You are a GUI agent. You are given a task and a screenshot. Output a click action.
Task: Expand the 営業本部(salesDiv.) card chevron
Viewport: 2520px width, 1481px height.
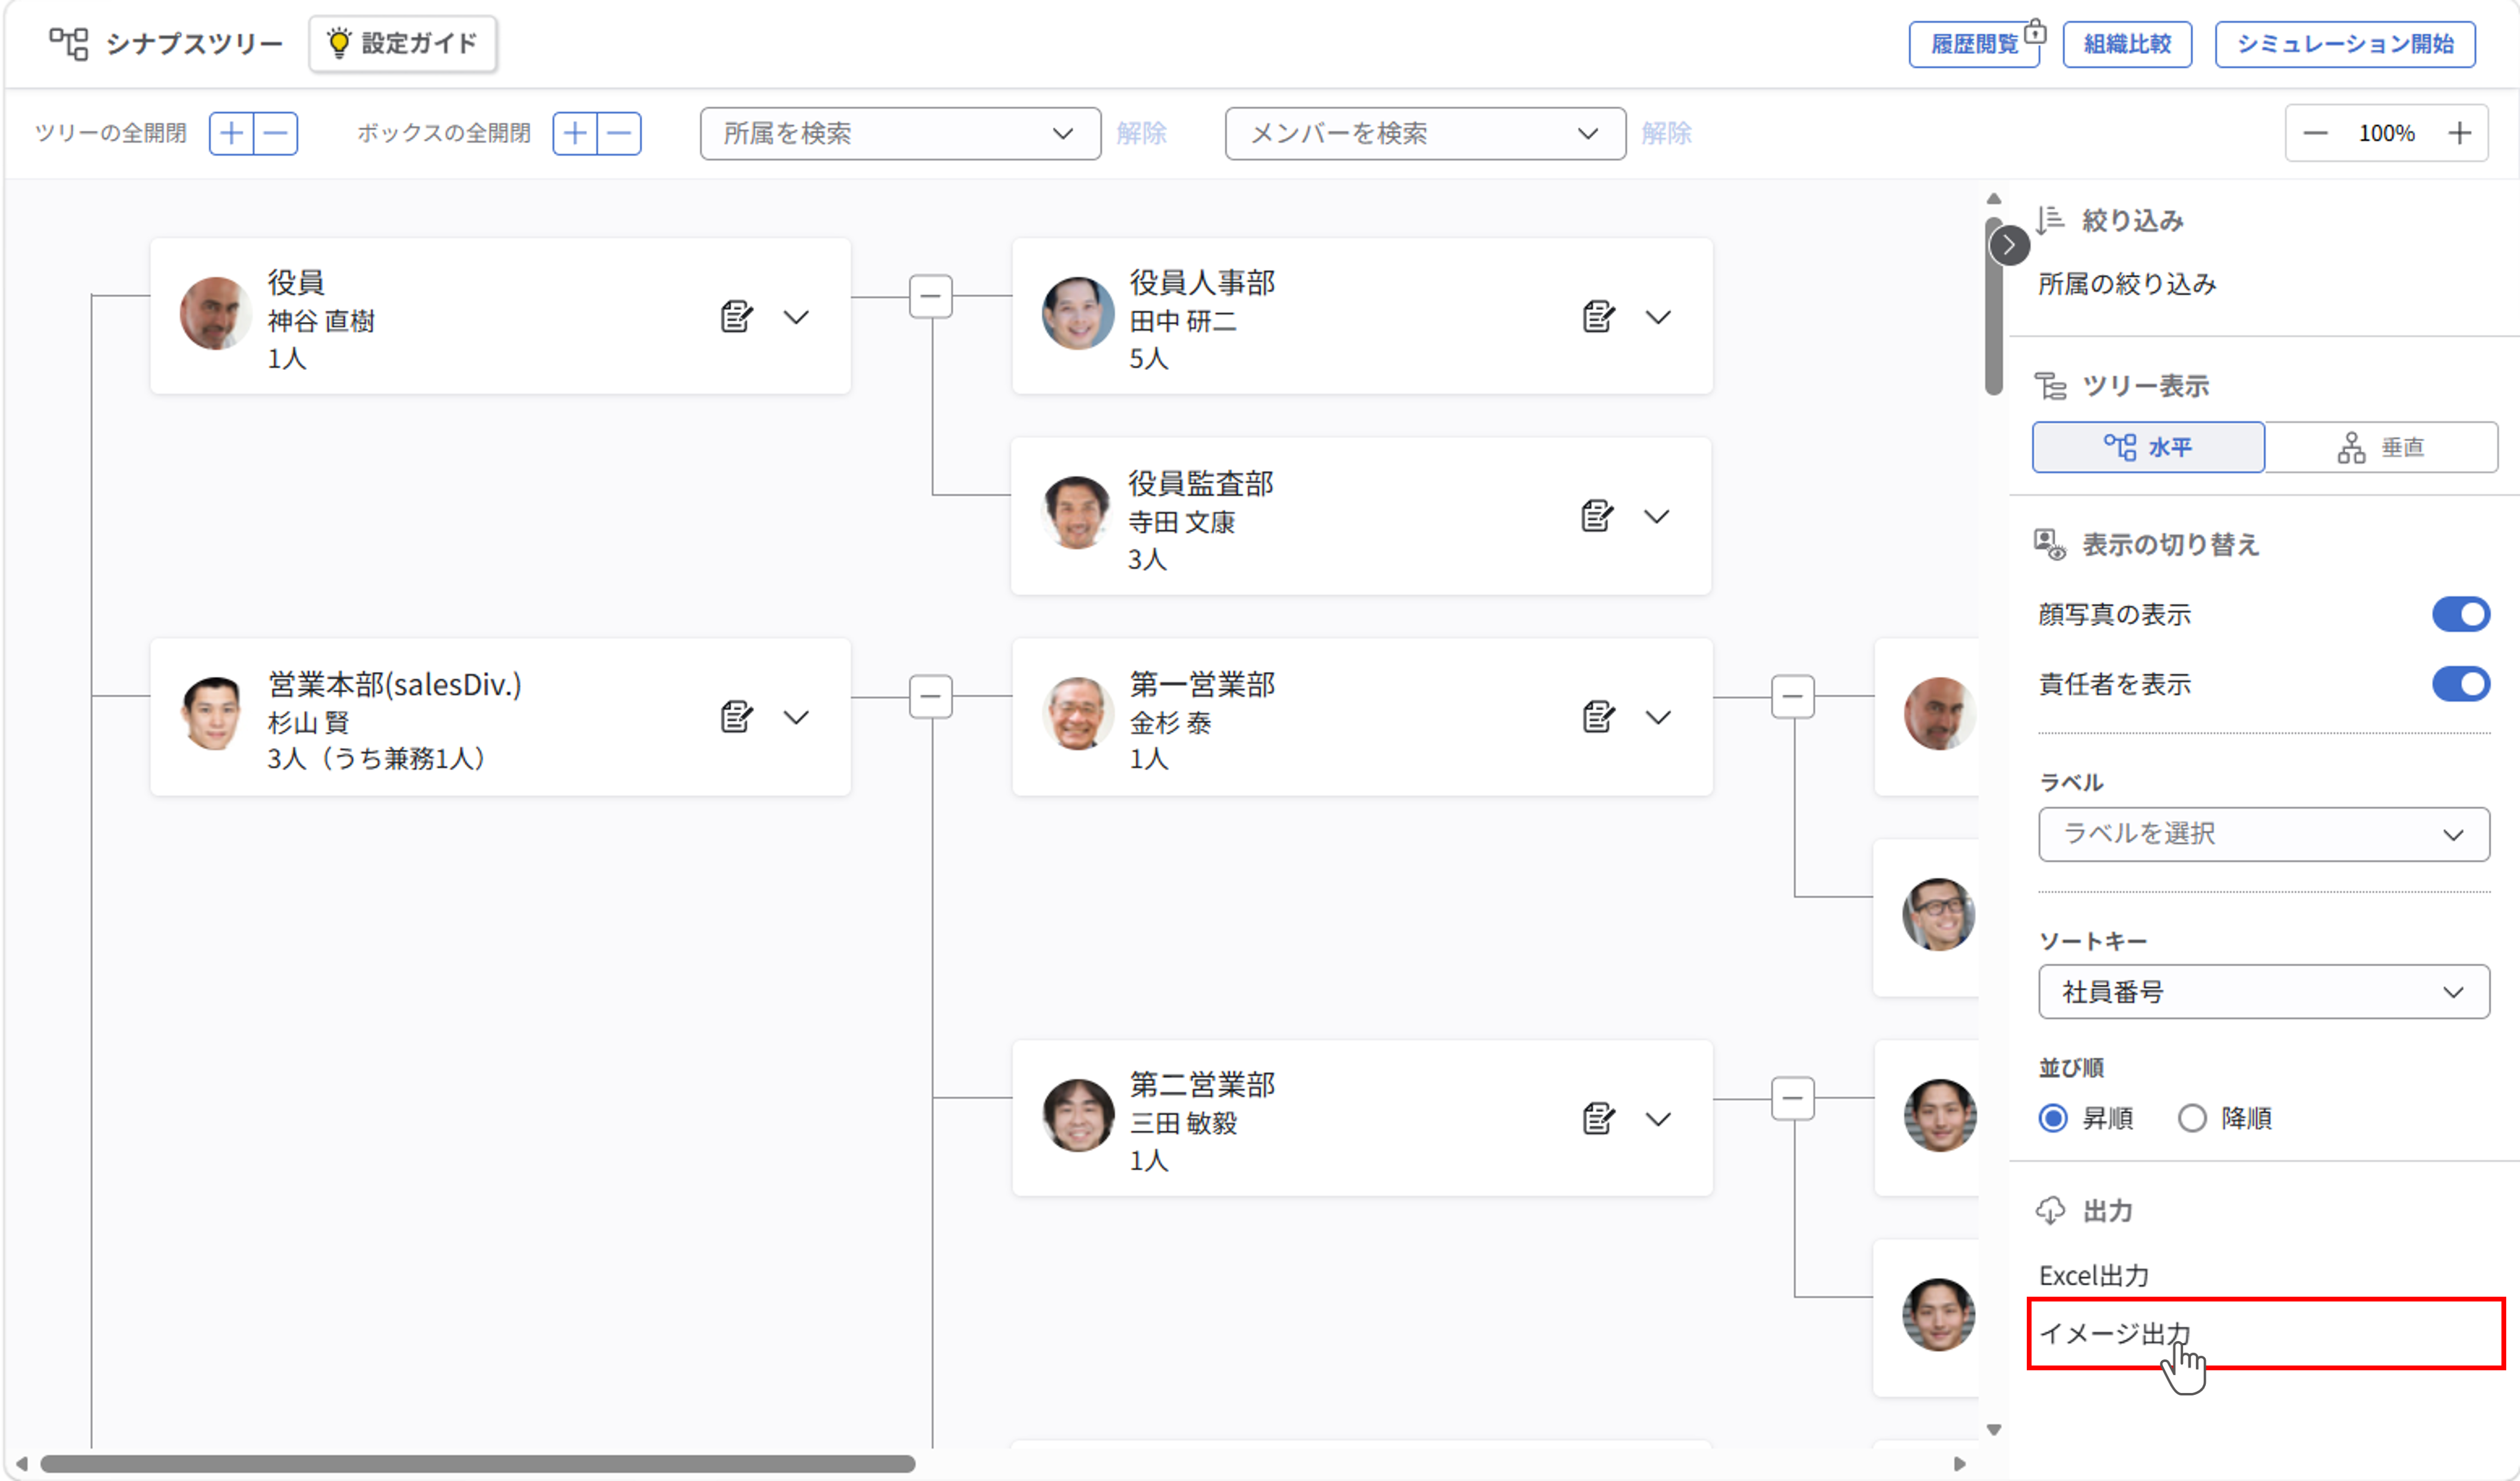point(796,717)
